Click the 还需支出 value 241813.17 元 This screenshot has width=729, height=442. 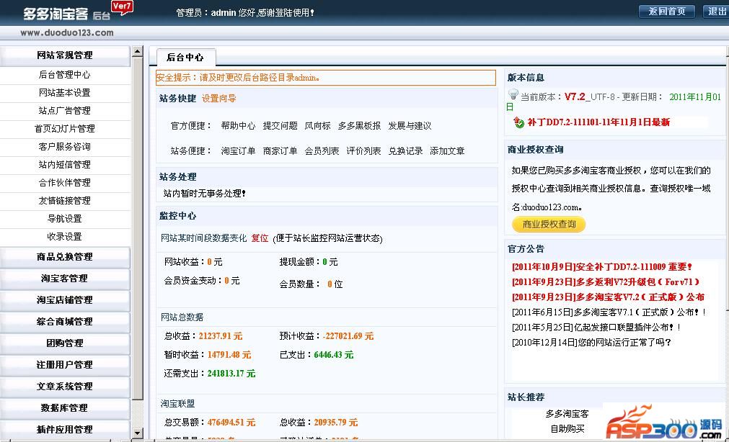tap(231, 374)
